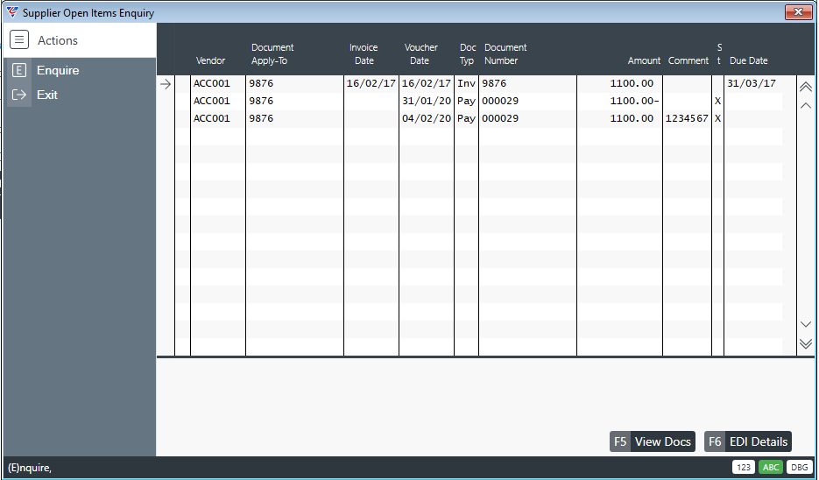Click due date 31/03/17 cell
The width and height of the screenshot is (819, 480).
click(x=751, y=83)
